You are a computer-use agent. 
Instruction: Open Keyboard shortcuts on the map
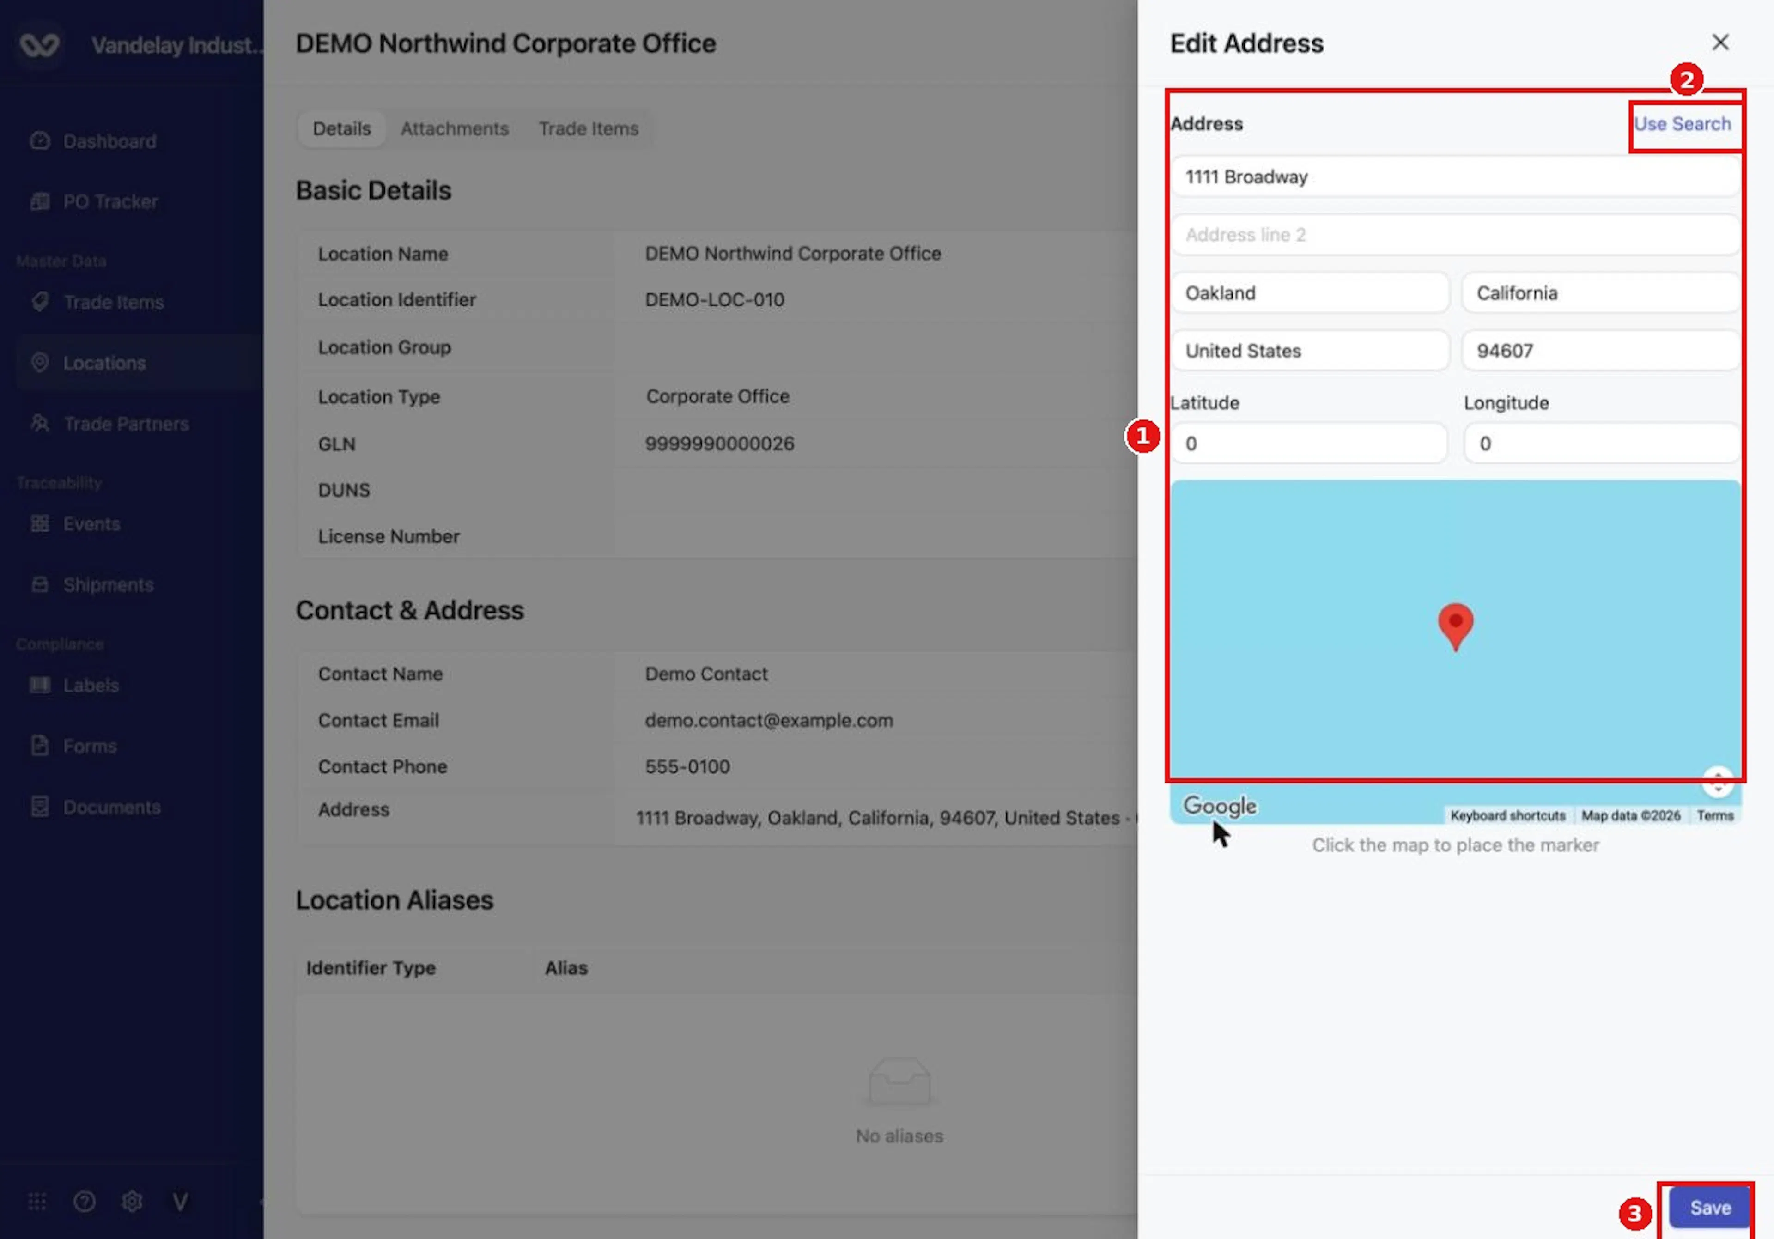1507,816
